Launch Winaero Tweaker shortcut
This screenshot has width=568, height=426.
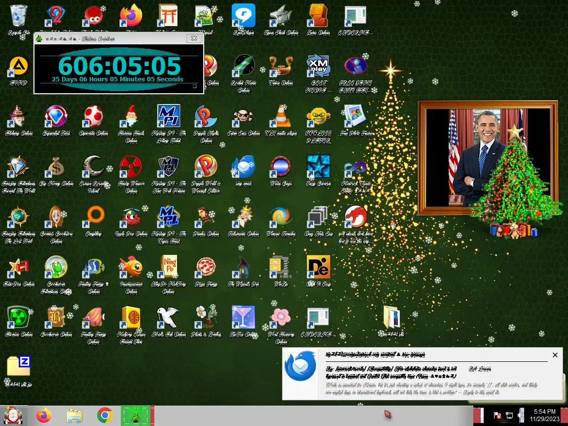tap(281, 217)
